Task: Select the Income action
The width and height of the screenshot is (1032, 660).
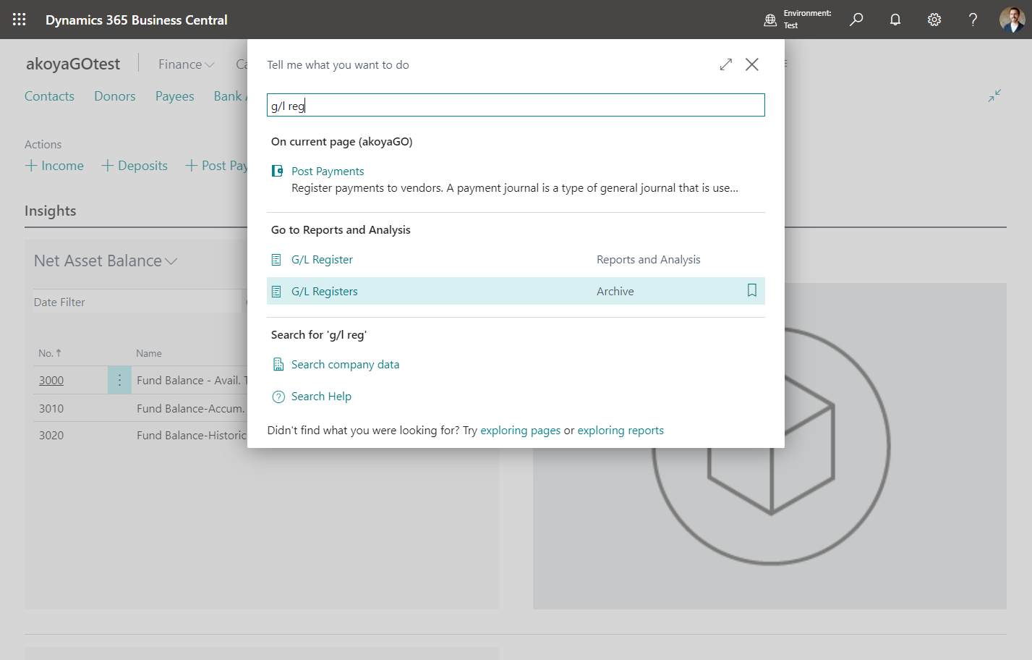Action: pos(54,166)
